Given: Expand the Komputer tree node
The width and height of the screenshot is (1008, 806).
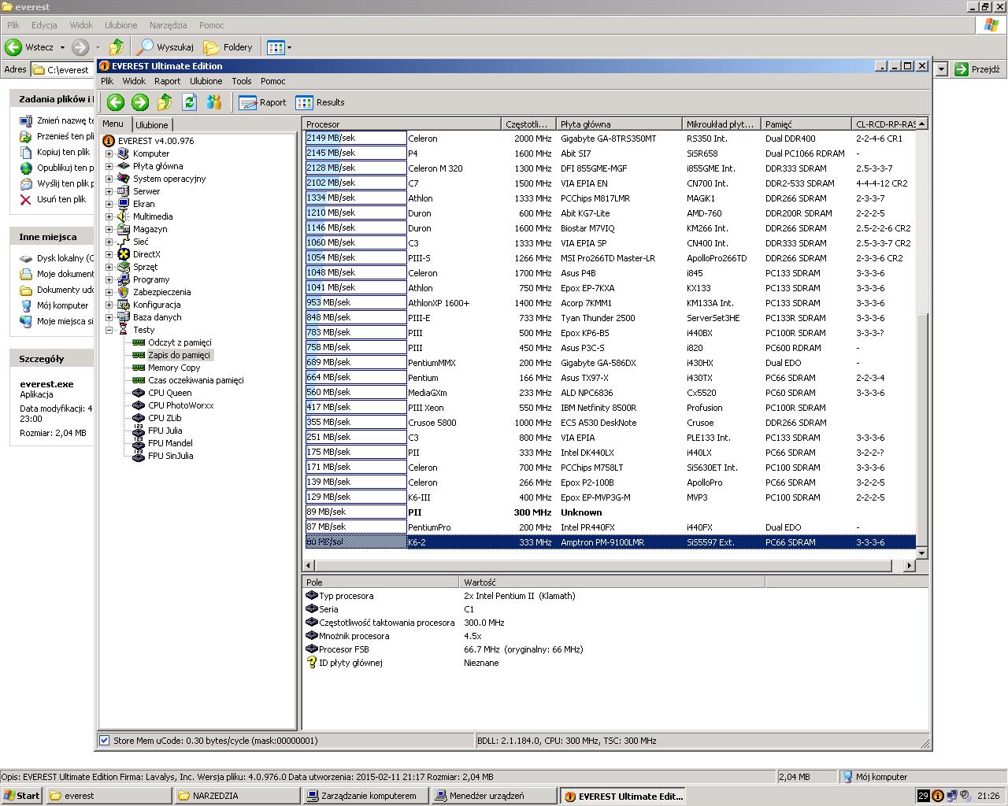Looking at the screenshot, I should (109, 153).
